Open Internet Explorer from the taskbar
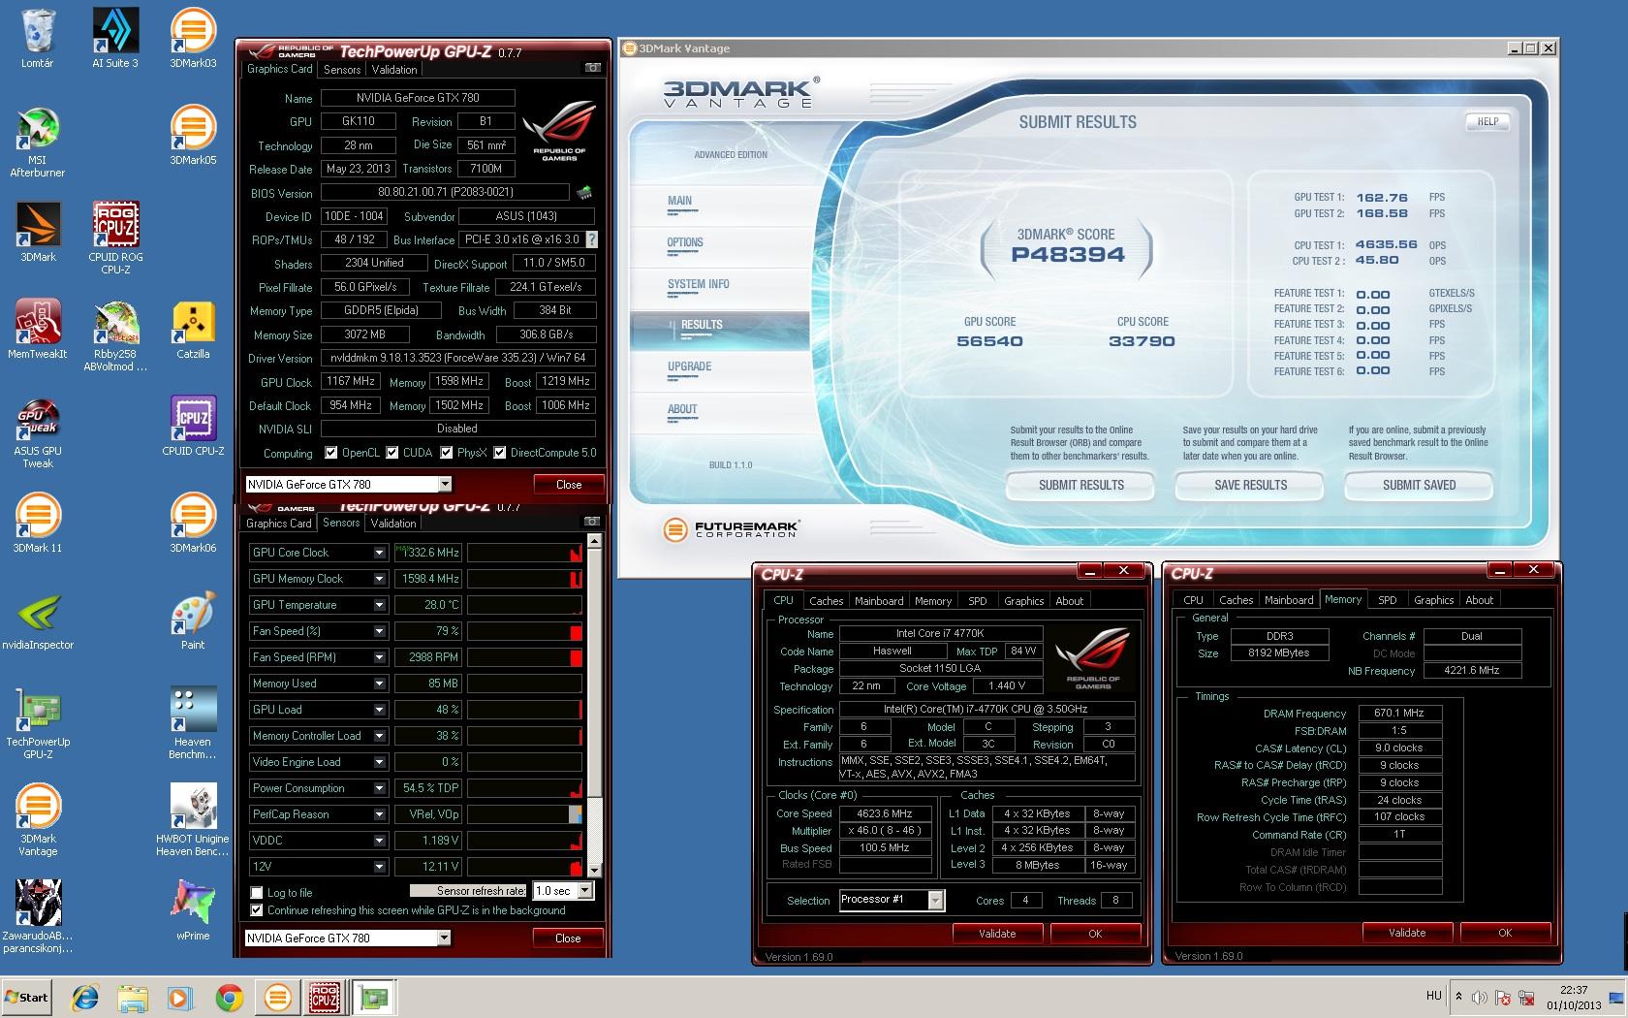The height and width of the screenshot is (1018, 1628). pos(86,998)
